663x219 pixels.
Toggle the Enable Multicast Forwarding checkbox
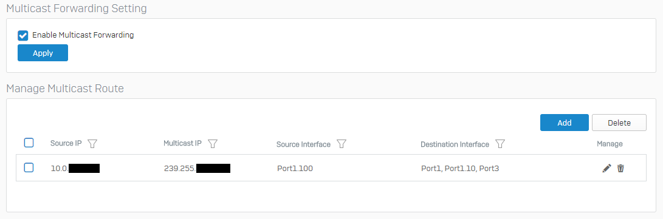click(23, 35)
